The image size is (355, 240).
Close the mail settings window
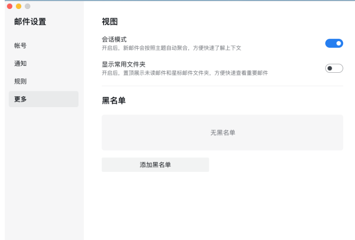coord(9,6)
